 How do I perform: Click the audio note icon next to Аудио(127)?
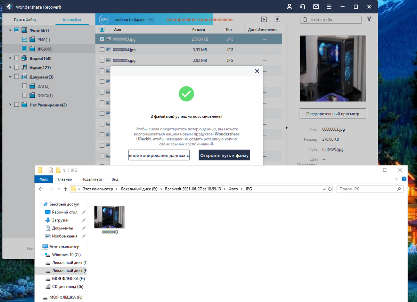pos(24,67)
